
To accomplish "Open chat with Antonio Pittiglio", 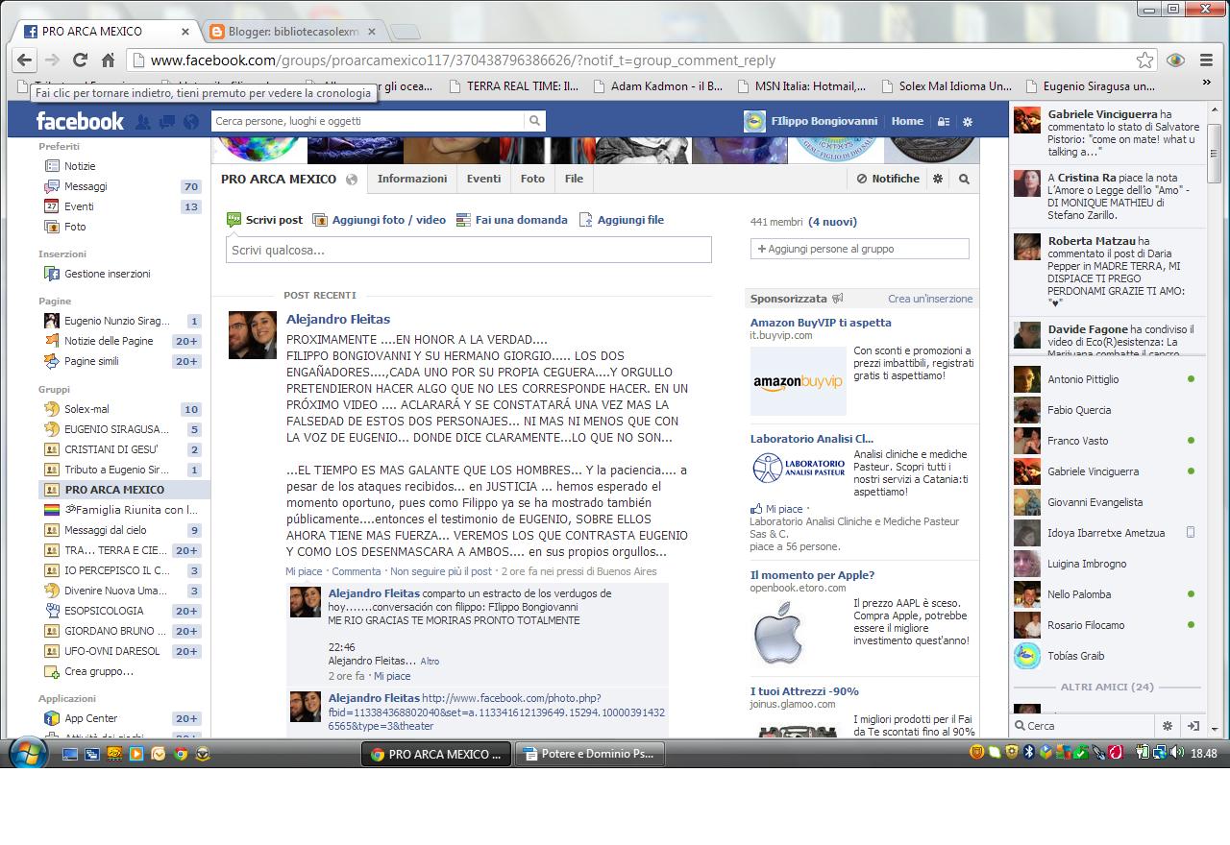I will click(1106, 379).
